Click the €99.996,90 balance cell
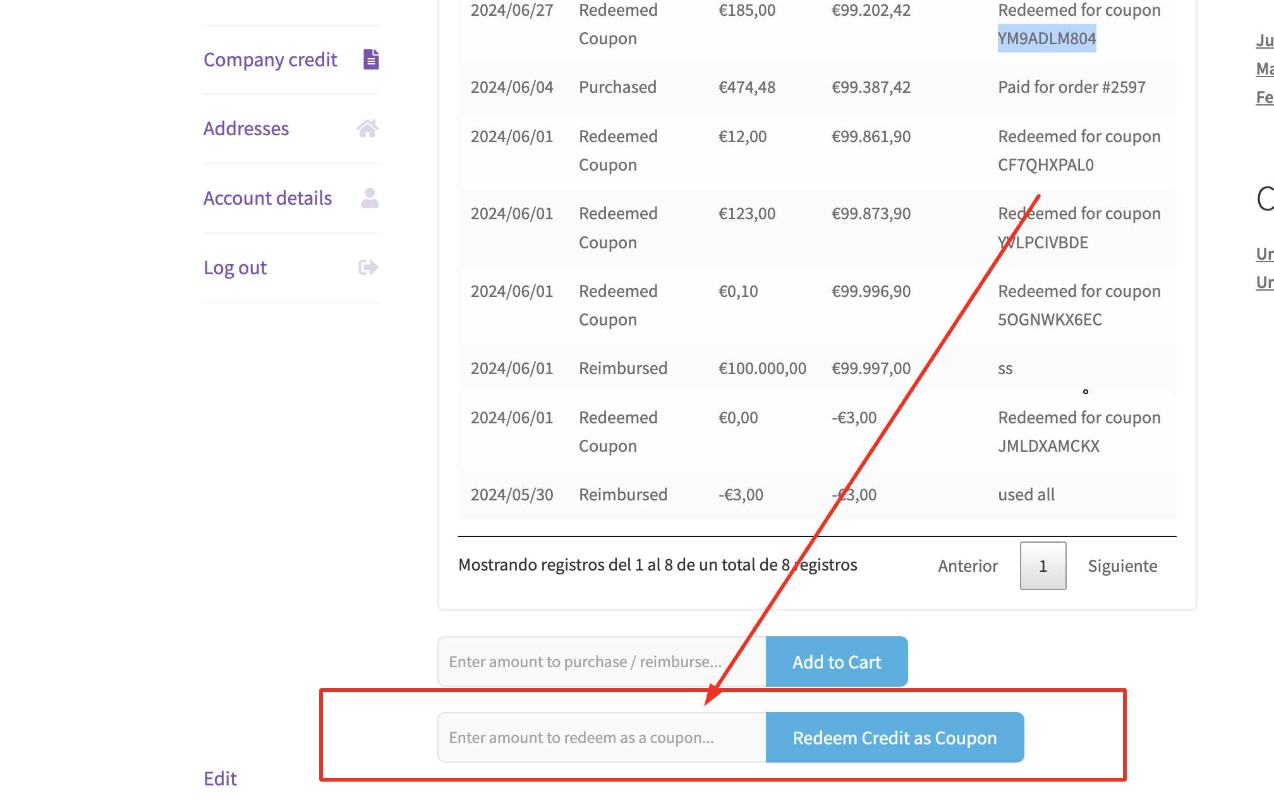Screen dimensions: 1274x810 tap(871, 291)
